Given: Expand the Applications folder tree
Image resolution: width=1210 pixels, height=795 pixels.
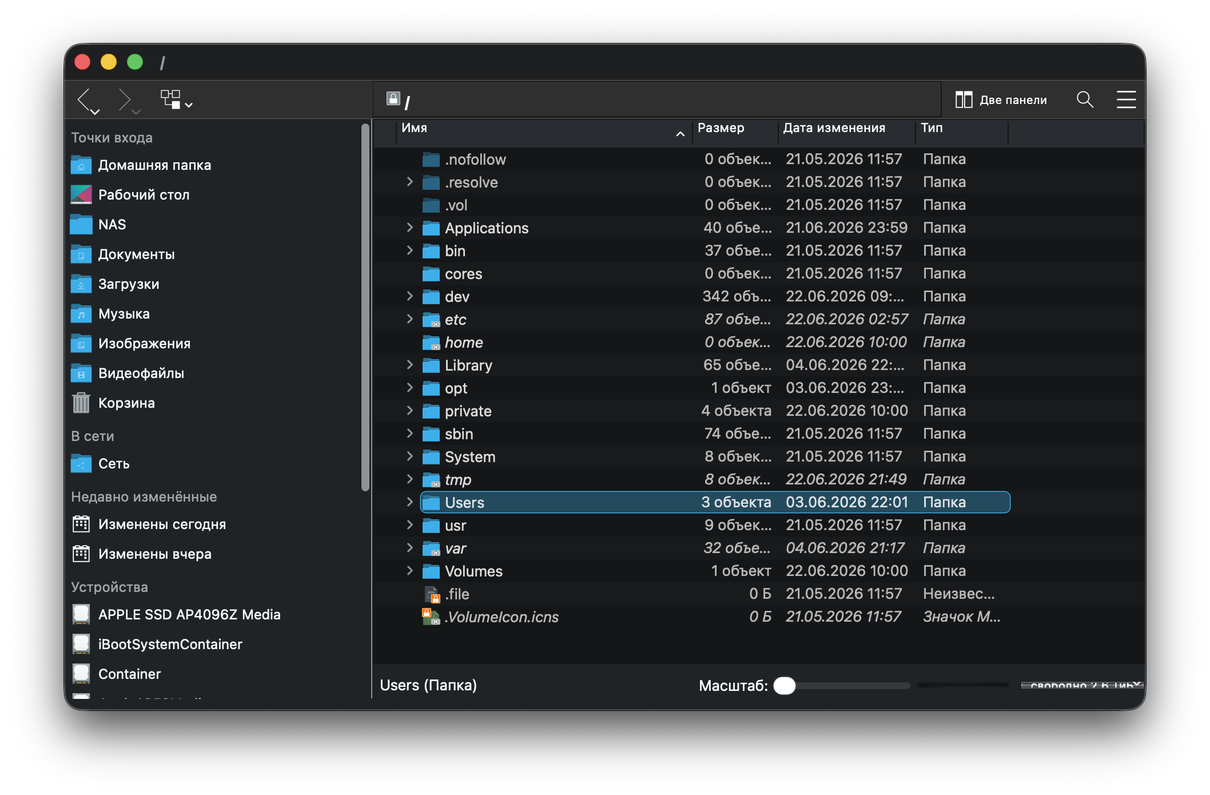Looking at the screenshot, I should 409,228.
